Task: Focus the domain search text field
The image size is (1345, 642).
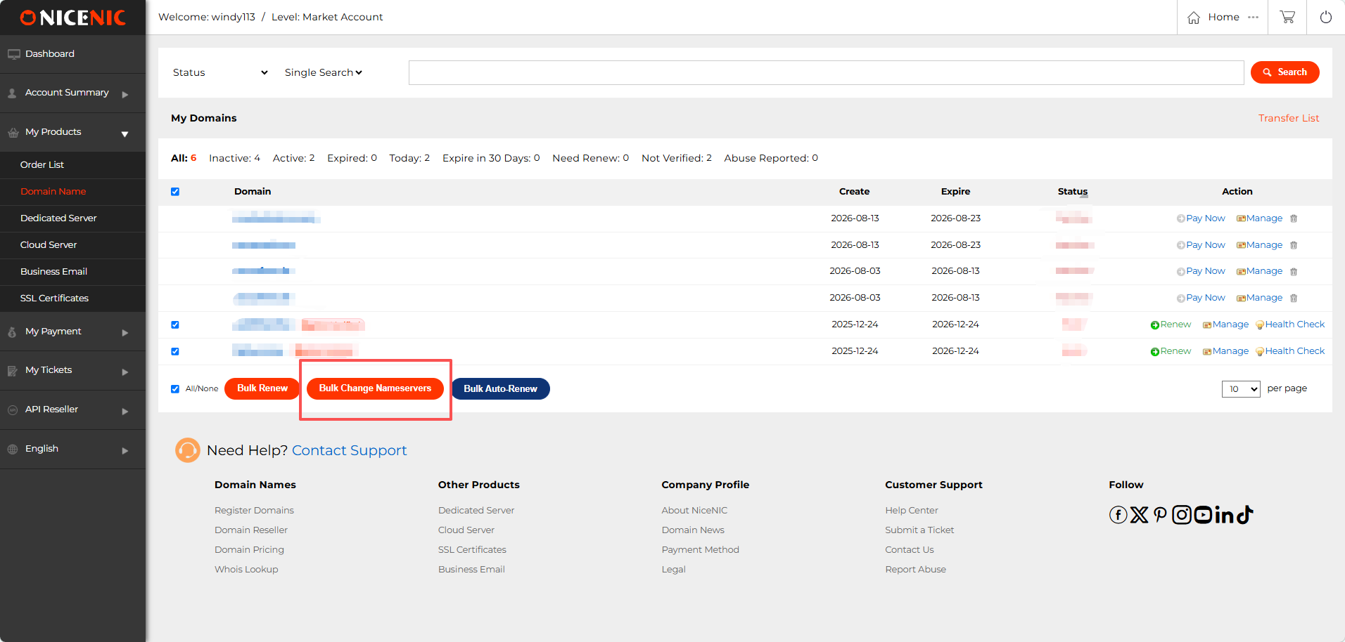Action: coord(826,72)
